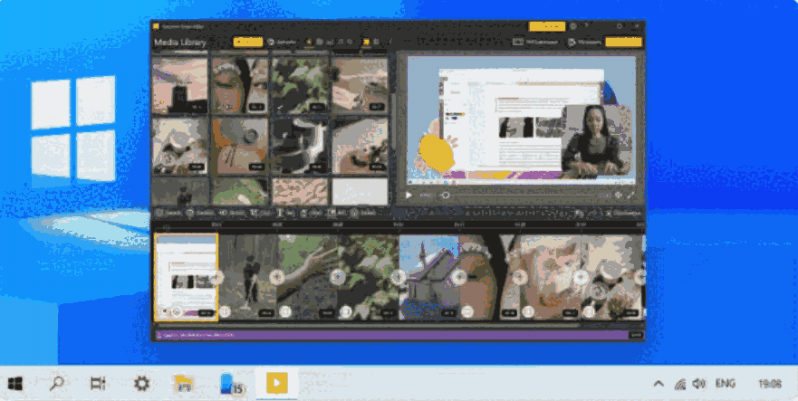Click the yellow button beside Media Library
The width and height of the screenshot is (798, 401).
point(248,43)
